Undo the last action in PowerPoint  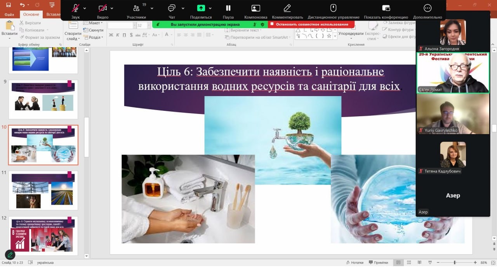pos(22,5)
